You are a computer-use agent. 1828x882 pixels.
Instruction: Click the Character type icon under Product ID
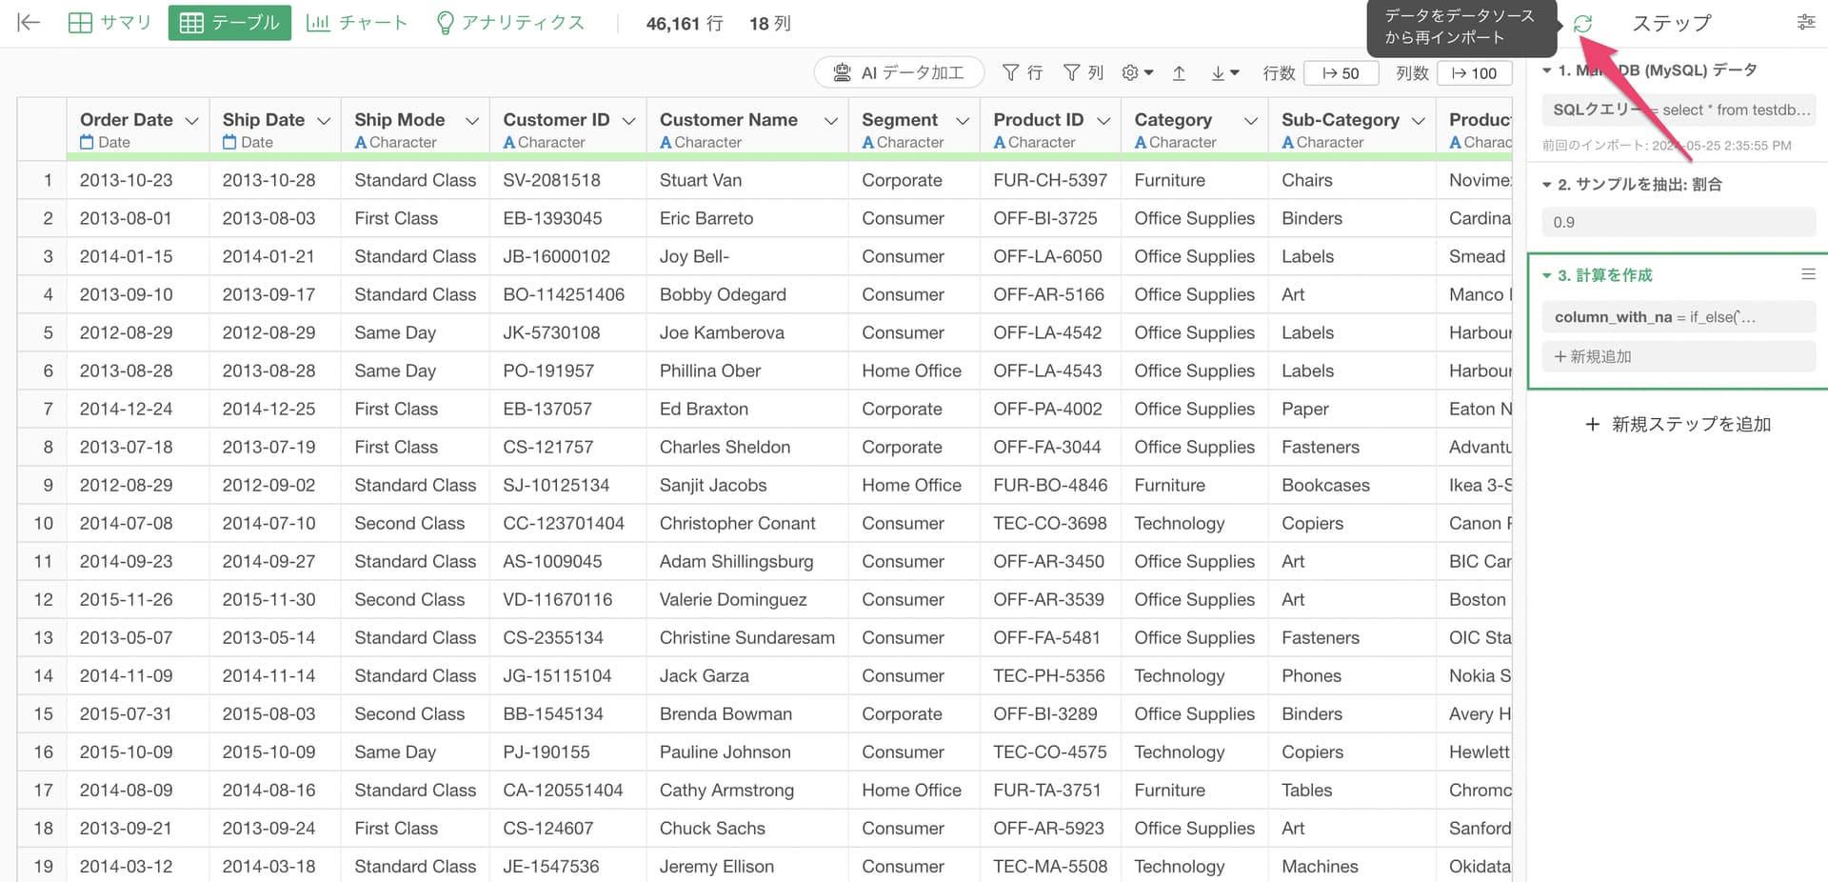click(x=1000, y=143)
